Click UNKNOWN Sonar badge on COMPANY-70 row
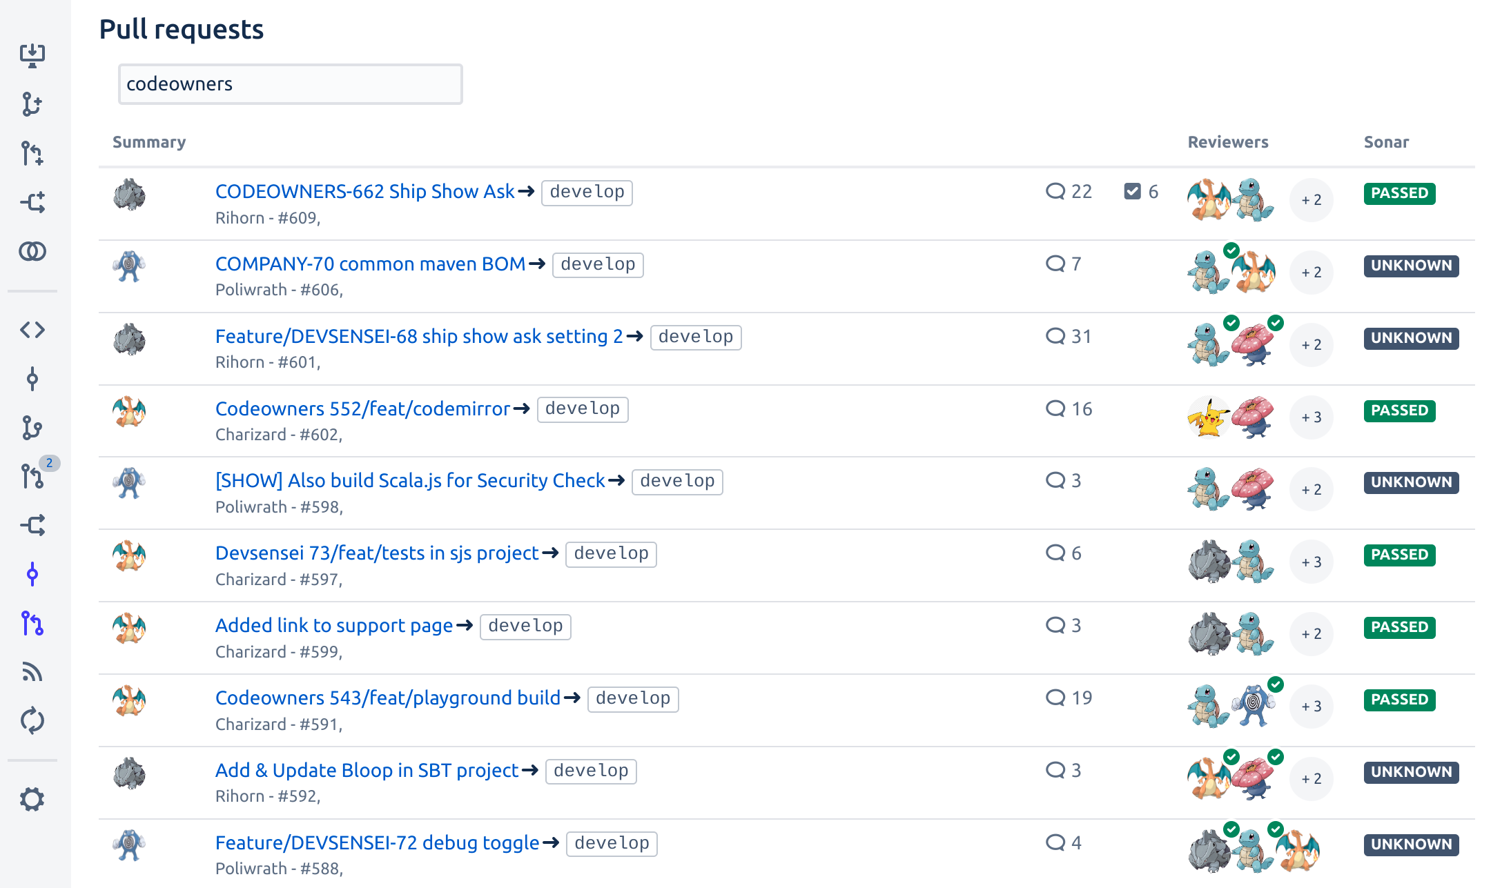1491x888 pixels. pos(1411,266)
